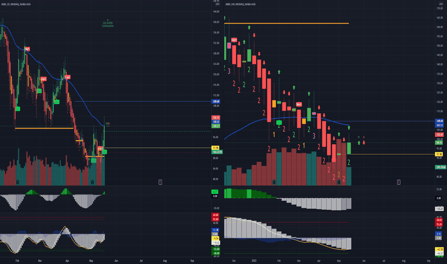447x264 pixels.
Task: Select the yellow 91.98 horizontal line on weekly chart
Action: click(393, 155)
